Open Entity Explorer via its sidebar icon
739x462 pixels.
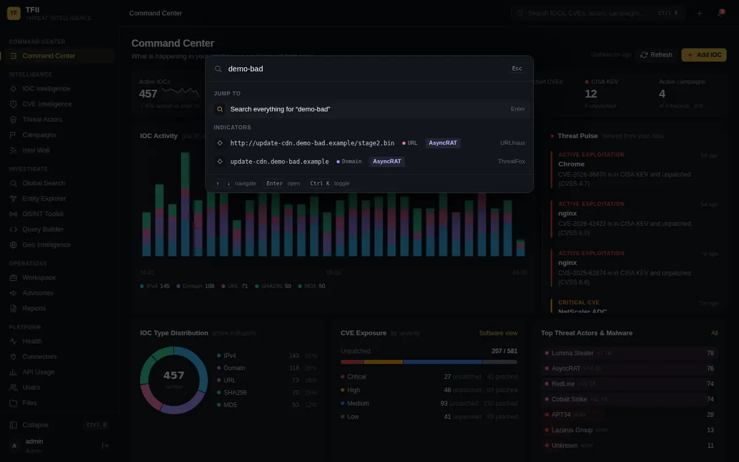(13, 199)
